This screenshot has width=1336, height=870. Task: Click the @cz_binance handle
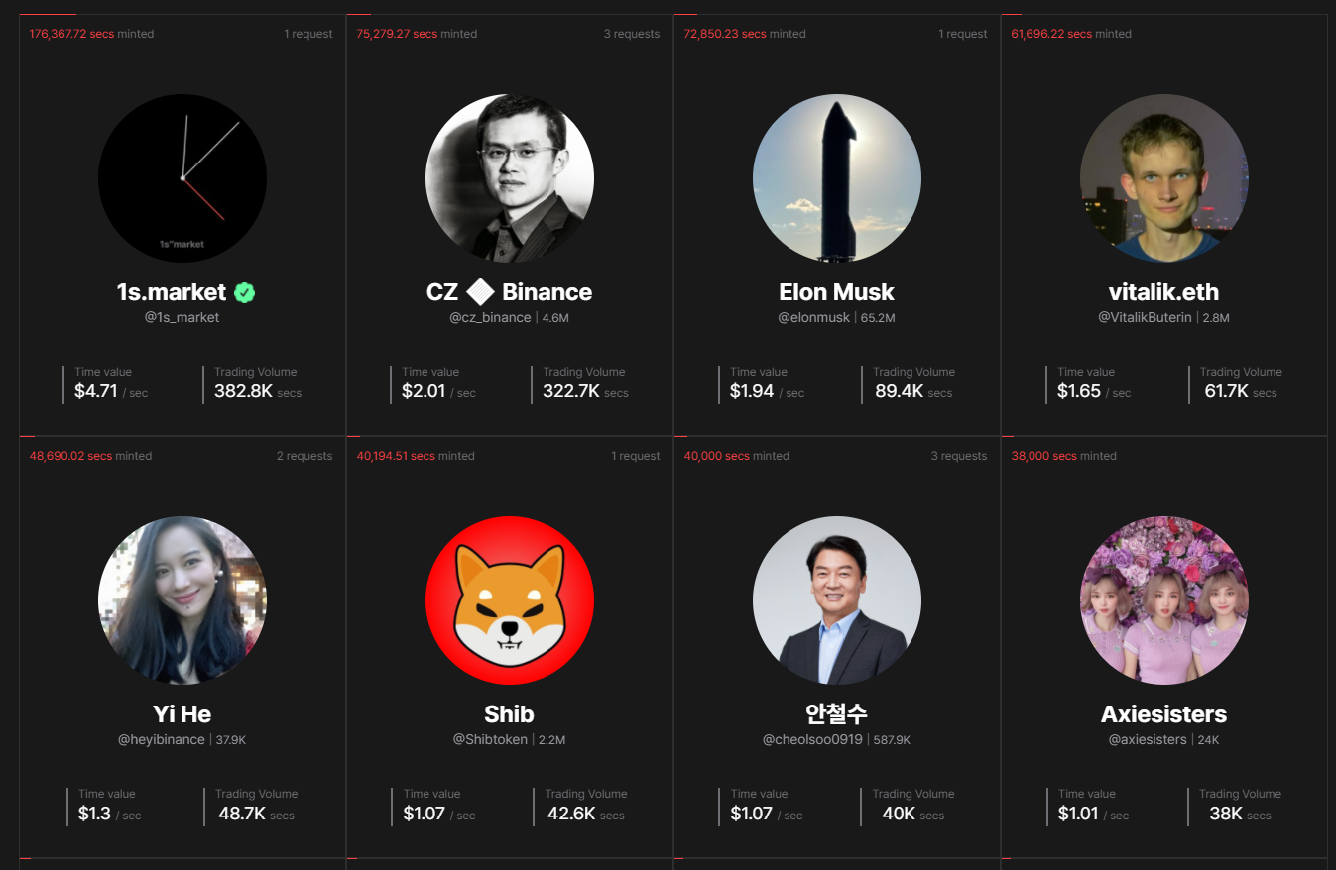pos(490,318)
